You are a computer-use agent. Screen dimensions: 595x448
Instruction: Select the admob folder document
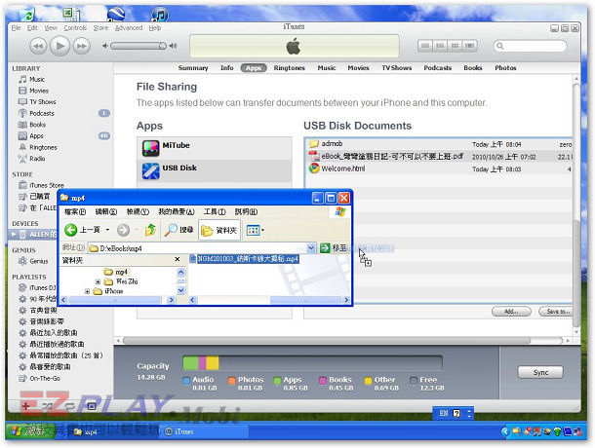[x=439, y=144]
